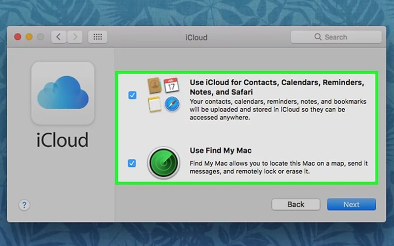Click the Contacts address book icon

point(155,86)
